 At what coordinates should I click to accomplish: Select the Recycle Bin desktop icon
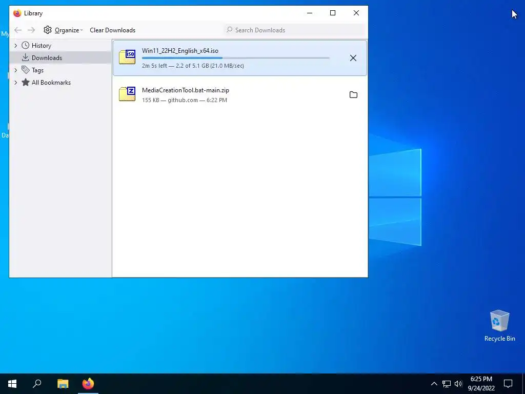[499, 326]
